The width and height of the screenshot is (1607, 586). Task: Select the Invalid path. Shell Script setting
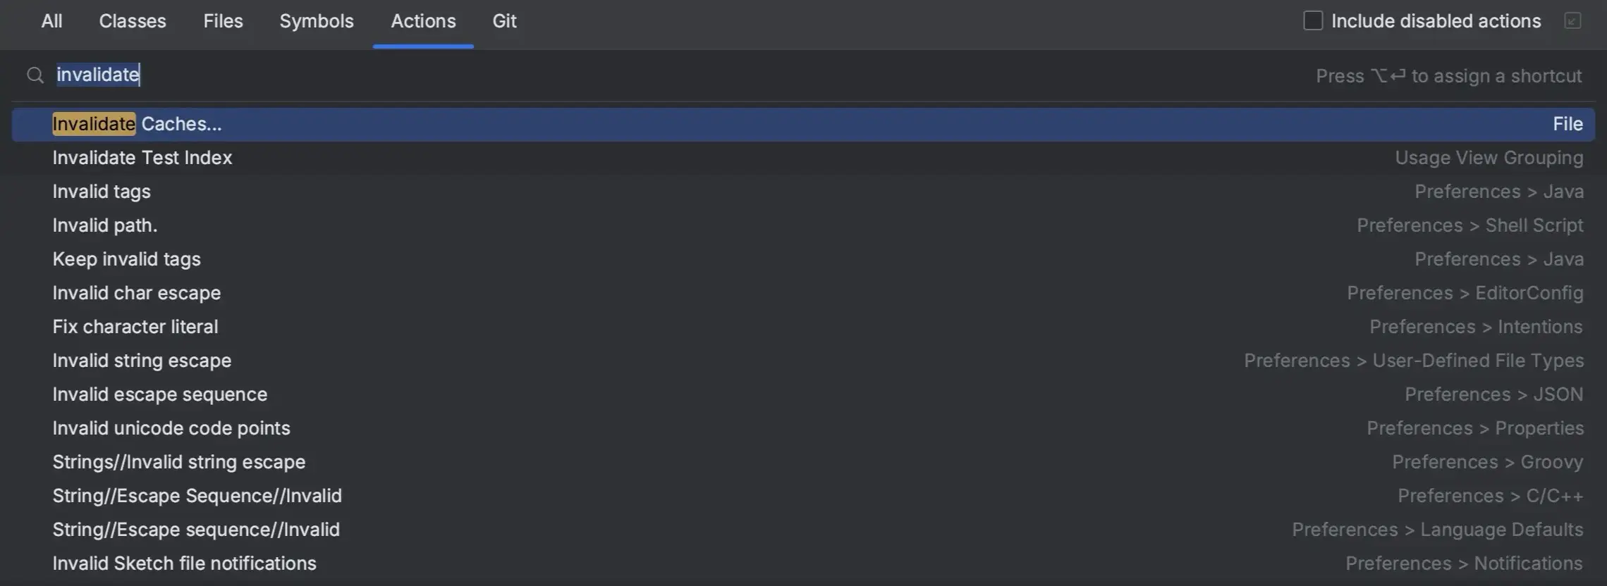(x=105, y=225)
